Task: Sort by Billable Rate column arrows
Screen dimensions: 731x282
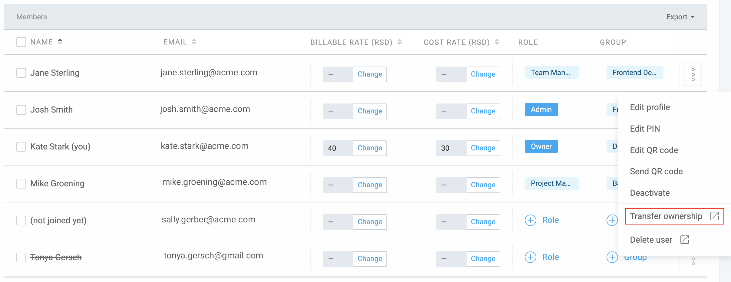Action: coord(400,42)
